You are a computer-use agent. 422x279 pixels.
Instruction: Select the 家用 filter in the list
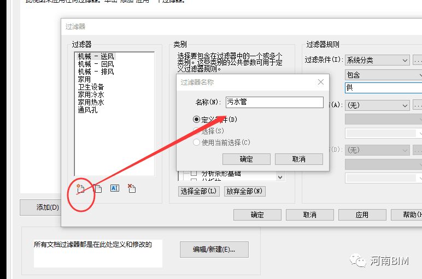coord(84,79)
